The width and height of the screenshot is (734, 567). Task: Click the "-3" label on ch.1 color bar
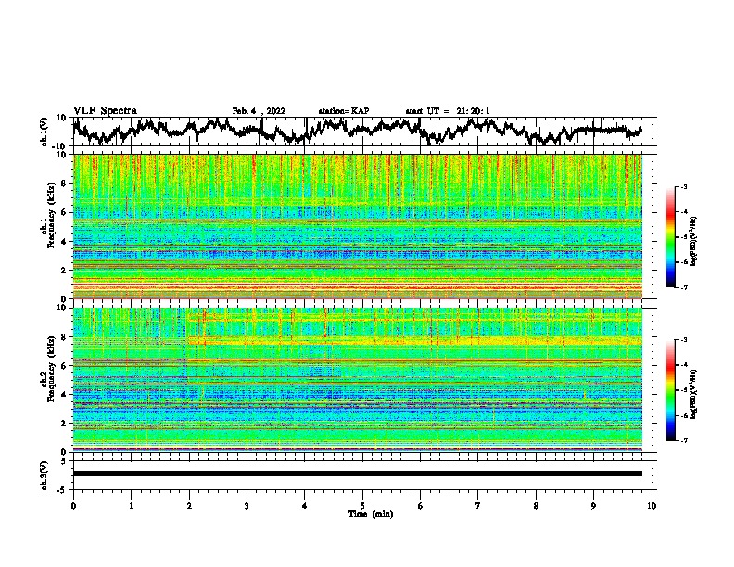coord(684,186)
